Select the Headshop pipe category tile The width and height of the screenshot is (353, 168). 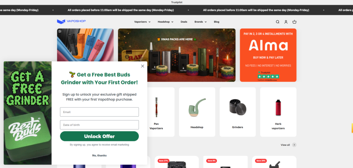pyautogui.click(x=197, y=112)
